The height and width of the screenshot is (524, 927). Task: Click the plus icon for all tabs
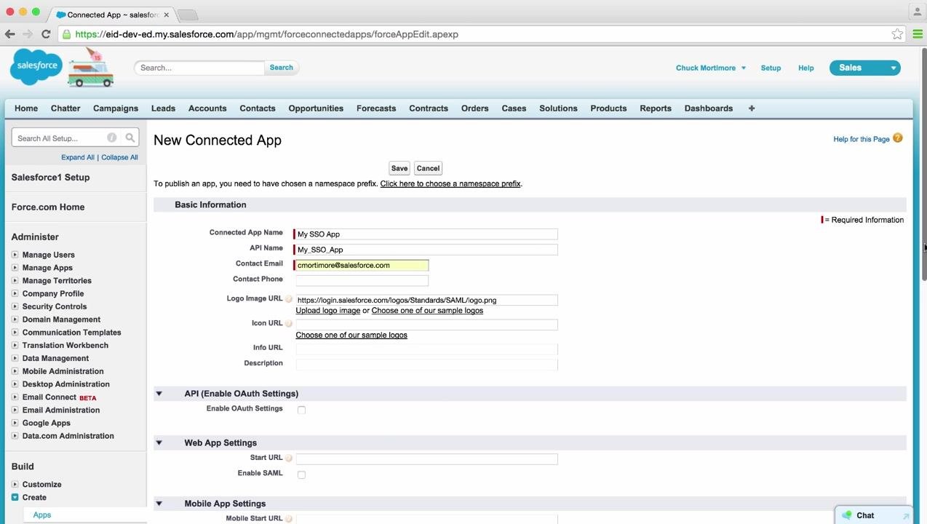[x=752, y=108]
